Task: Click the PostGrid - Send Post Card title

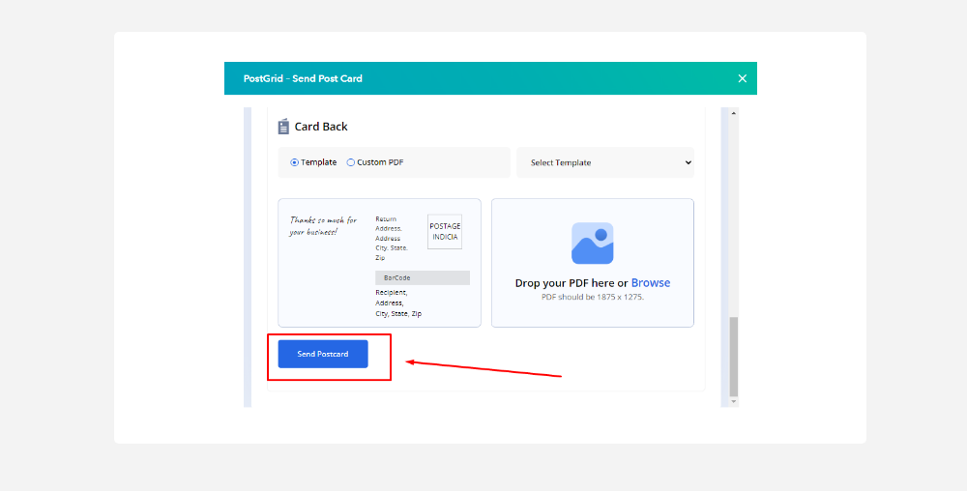Action: (x=303, y=78)
